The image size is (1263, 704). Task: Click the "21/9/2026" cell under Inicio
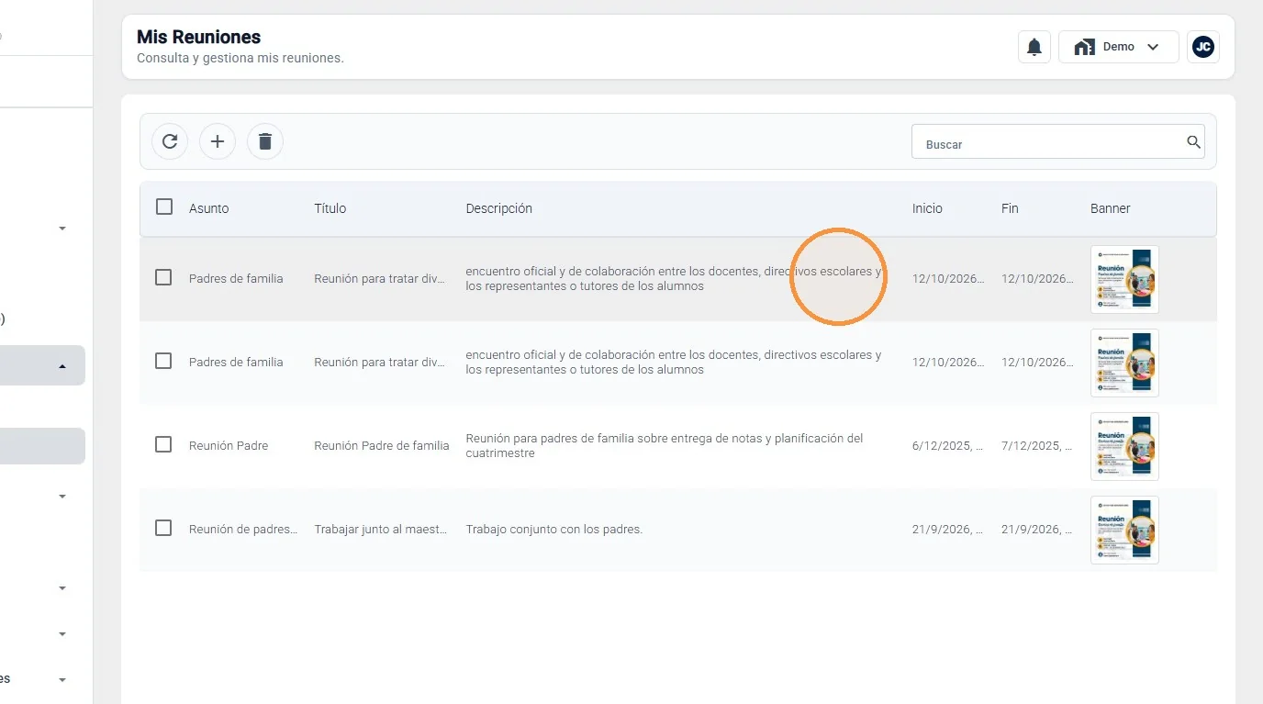[x=948, y=530]
